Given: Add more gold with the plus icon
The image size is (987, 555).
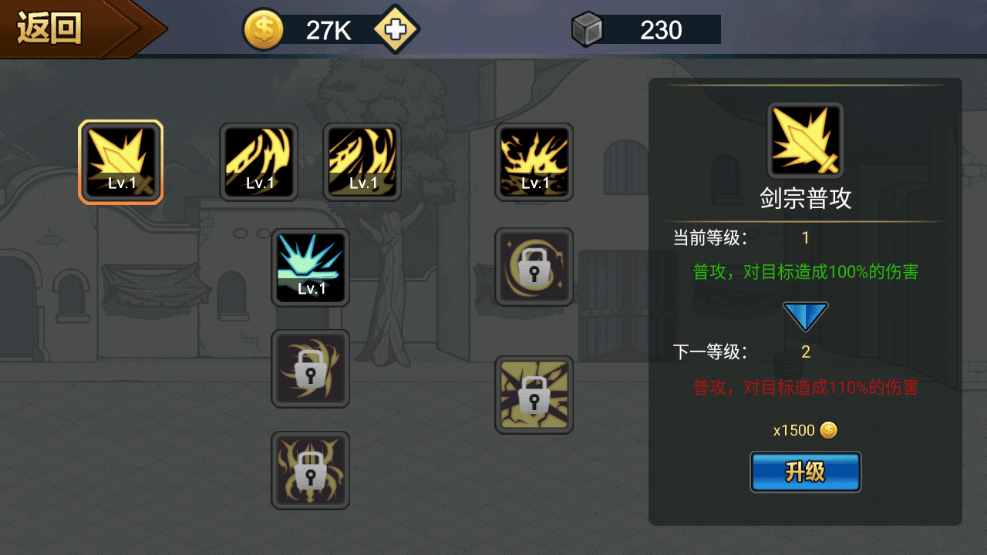Looking at the screenshot, I should pos(396,29).
